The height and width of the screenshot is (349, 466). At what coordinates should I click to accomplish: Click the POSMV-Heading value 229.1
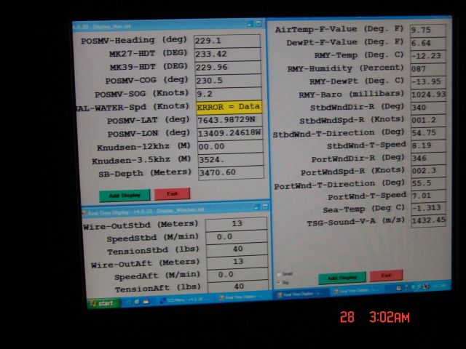[x=227, y=41]
